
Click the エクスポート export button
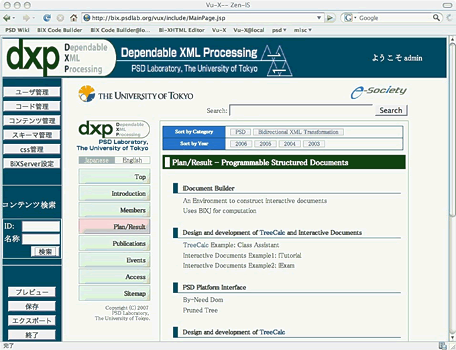click(32, 321)
